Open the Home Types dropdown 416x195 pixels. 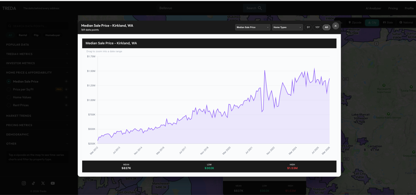pos(287,27)
